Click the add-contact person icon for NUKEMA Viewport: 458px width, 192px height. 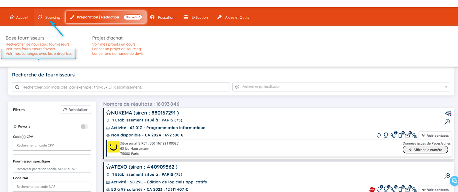pyautogui.click(x=414, y=136)
